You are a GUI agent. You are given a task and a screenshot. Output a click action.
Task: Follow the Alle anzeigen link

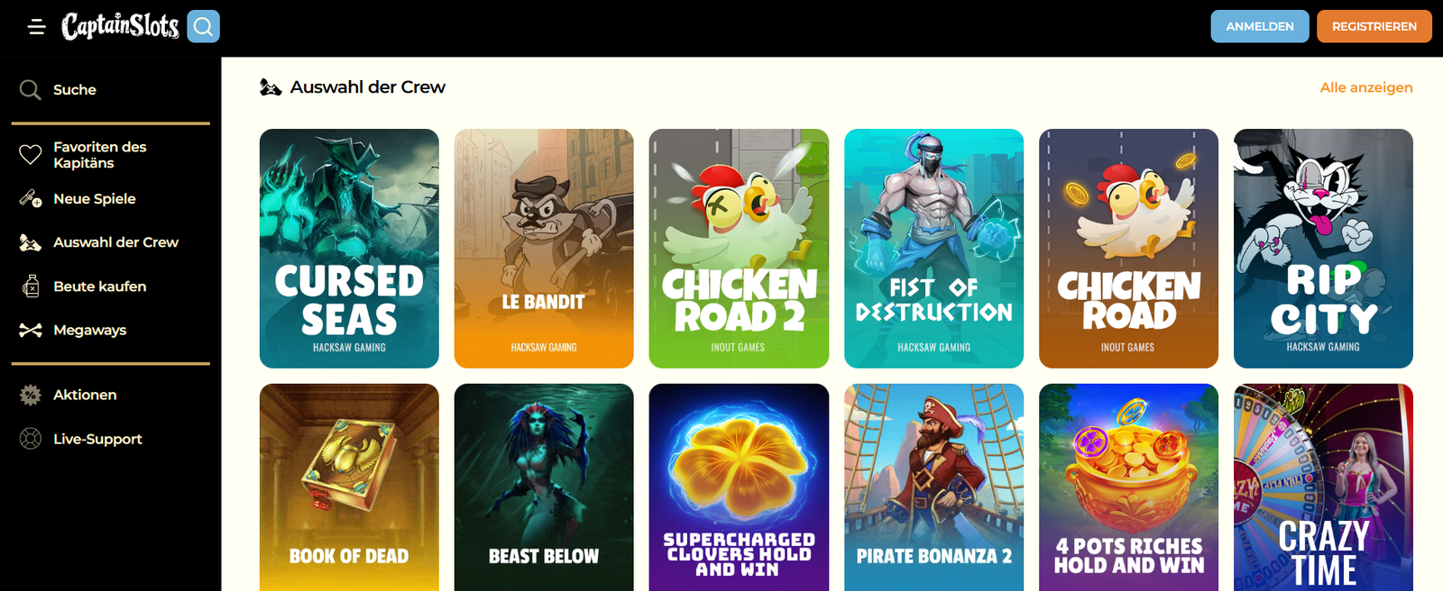[1366, 87]
